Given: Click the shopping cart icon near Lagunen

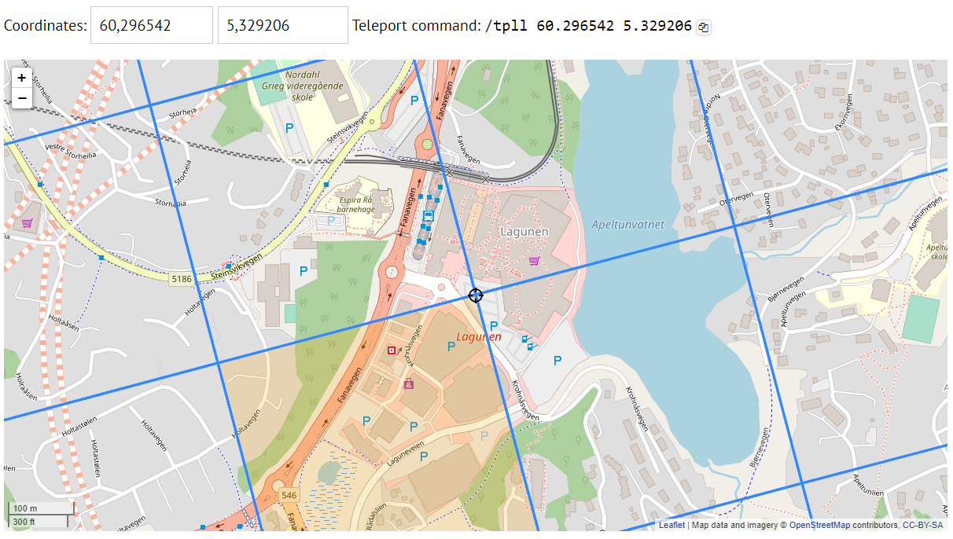Looking at the screenshot, I should pos(534,261).
